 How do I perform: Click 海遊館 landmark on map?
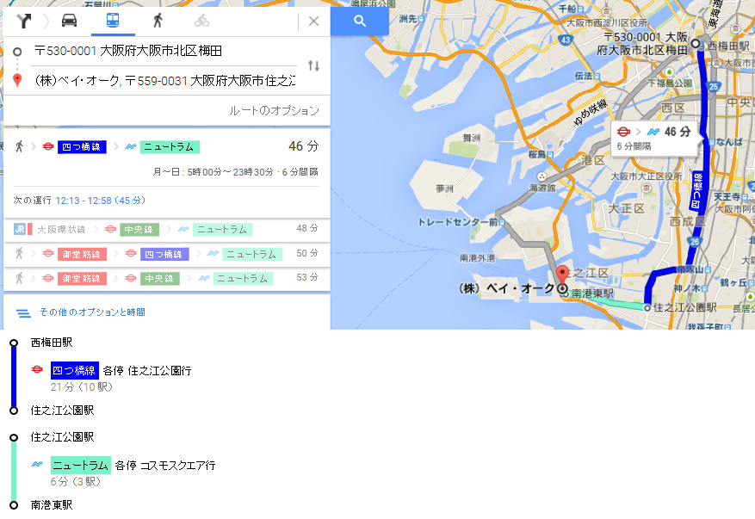[x=542, y=187]
